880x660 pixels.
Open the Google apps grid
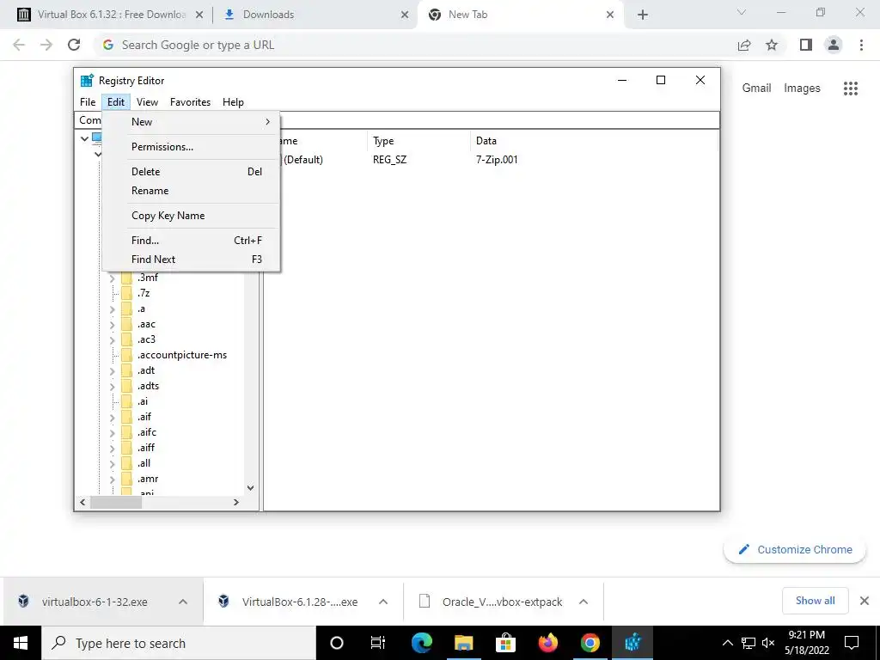(851, 89)
